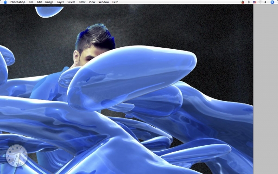Click the red cross status icon in menu bar
The height and width of the screenshot is (174, 278).
(x=242, y=2)
